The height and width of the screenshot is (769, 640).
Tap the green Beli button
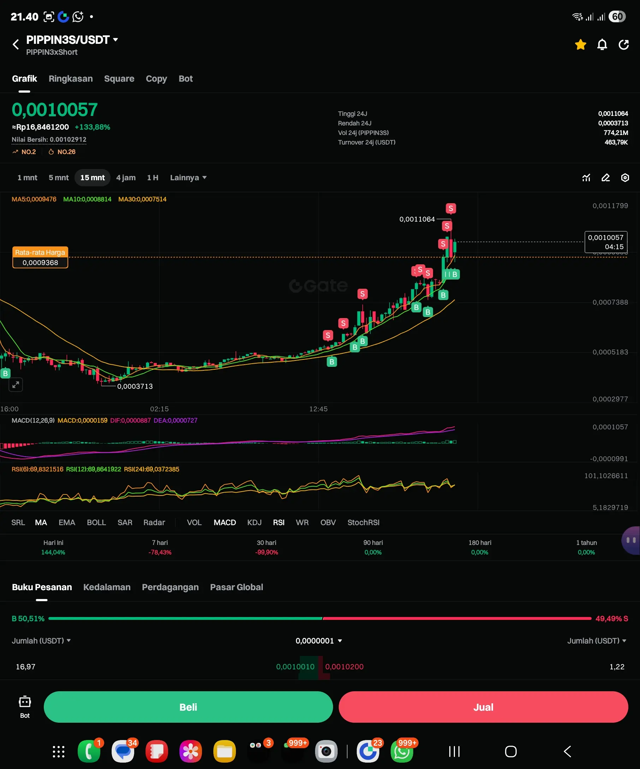(188, 707)
